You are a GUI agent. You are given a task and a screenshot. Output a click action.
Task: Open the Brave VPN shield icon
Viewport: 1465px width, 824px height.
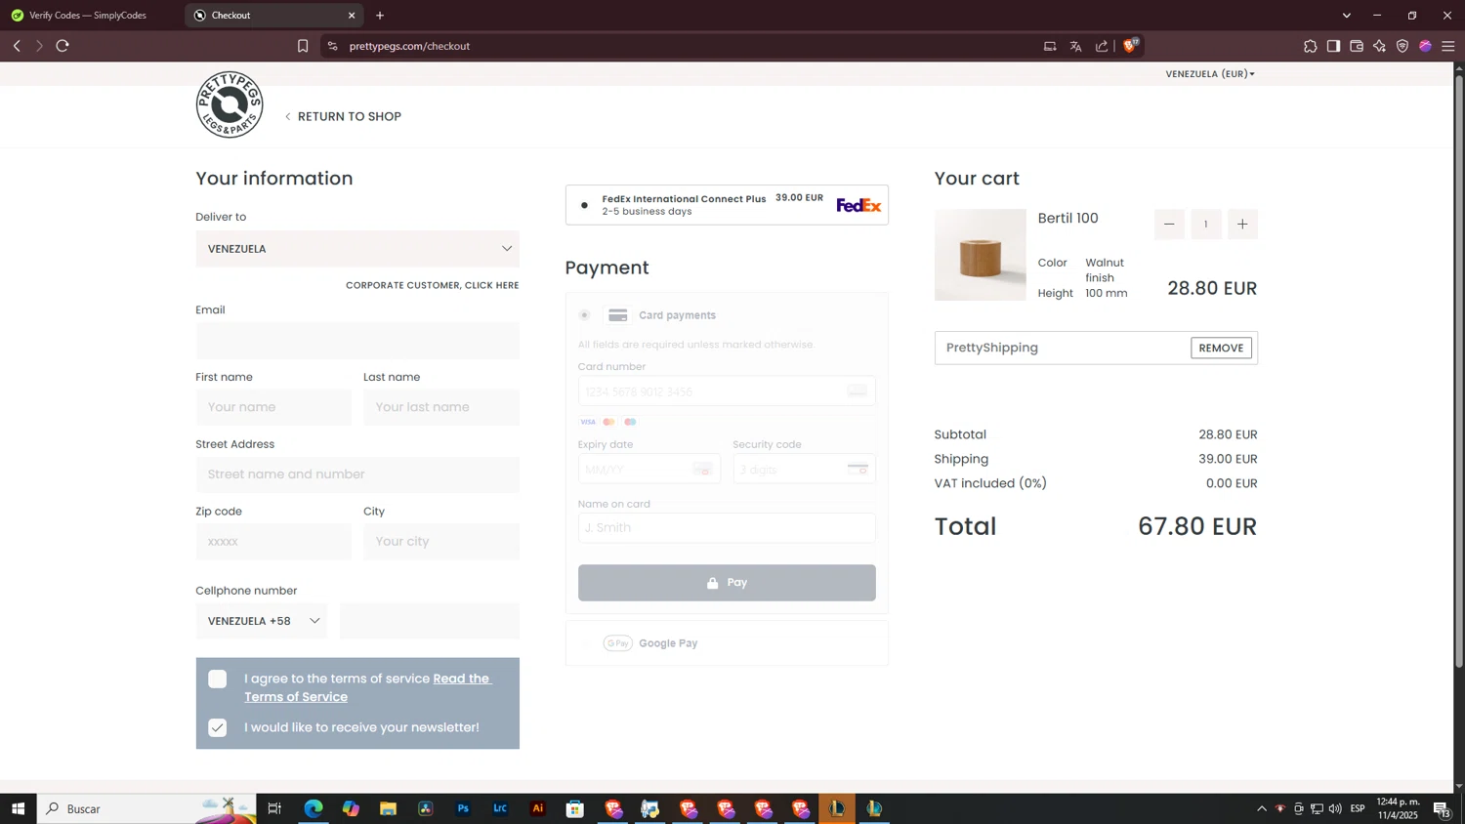coord(1402,46)
